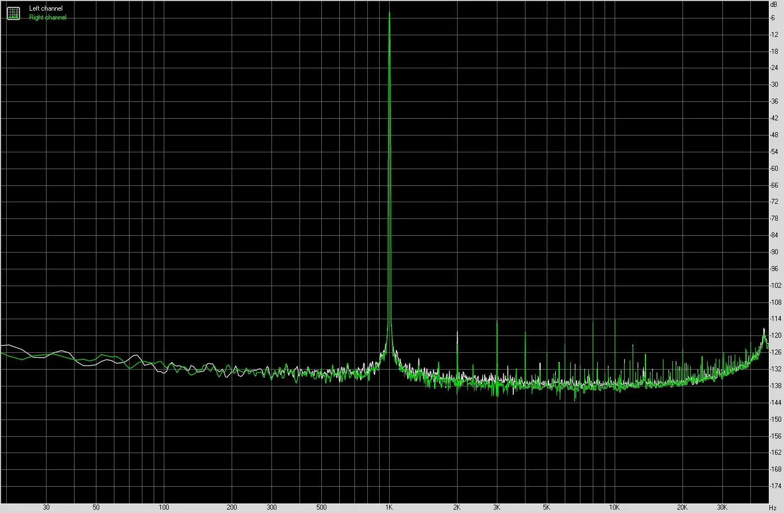
Task: Click the dB unit label
Action: point(774,4)
